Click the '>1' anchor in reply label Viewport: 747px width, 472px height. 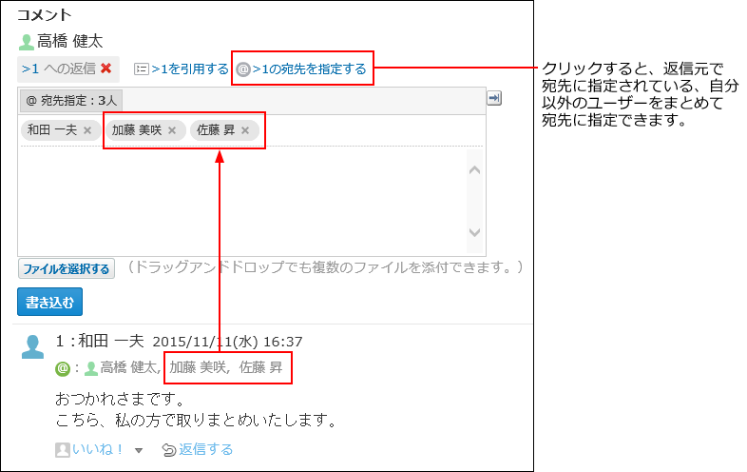[30, 69]
